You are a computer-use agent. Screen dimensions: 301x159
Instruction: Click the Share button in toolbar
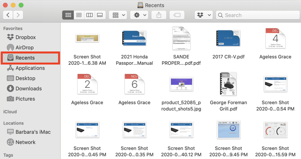tap(159, 15)
